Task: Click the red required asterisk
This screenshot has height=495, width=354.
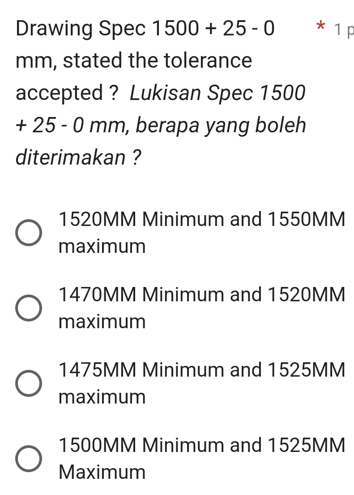Action: pos(319,26)
